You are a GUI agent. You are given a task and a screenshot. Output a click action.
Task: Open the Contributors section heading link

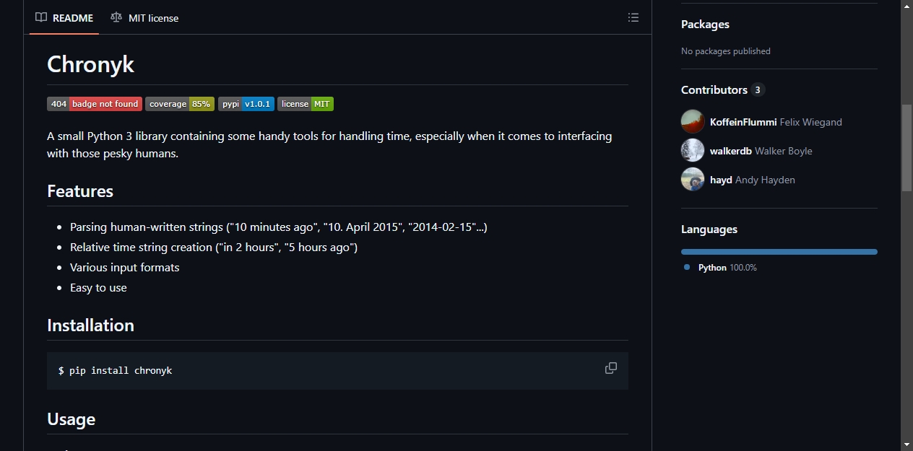click(723, 89)
